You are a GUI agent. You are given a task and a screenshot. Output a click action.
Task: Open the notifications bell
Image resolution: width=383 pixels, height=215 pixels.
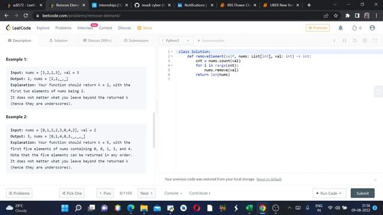click(x=341, y=28)
